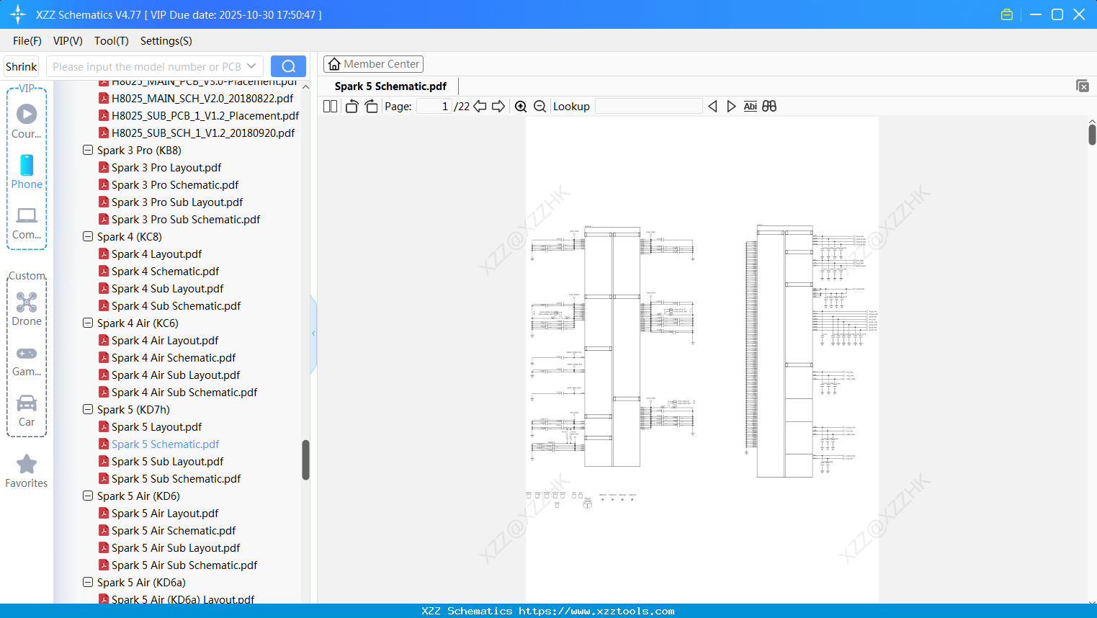
Task: Open Spark 5 Air Schematic.pdf from the tree
Action: tap(174, 530)
